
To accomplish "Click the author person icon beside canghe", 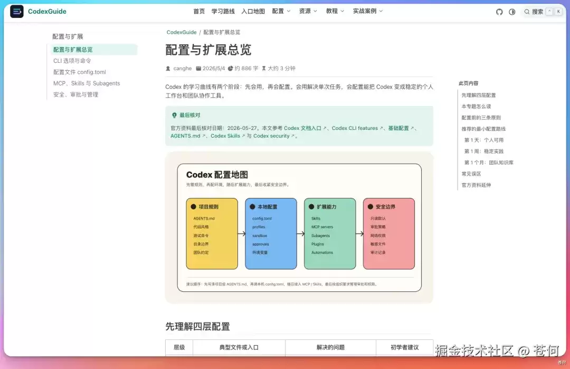I will pos(168,68).
